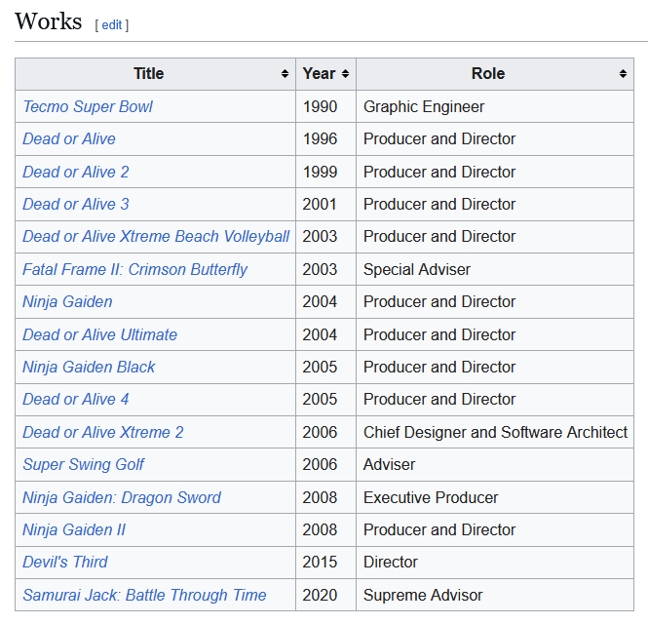Open the Dead or Alive 3 link
The height and width of the screenshot is (624, 648).
[x=76, y=205]
